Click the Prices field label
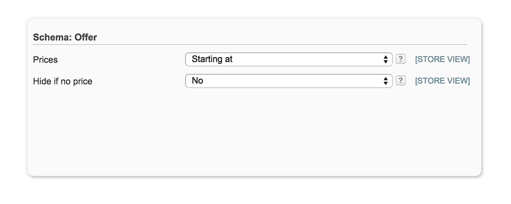Screen dimensions: 511x204 point(45,60)
